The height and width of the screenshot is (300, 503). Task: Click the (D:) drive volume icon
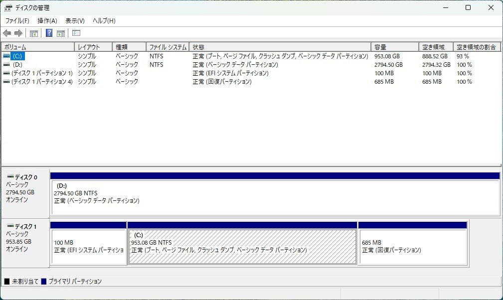coord(6,65)
